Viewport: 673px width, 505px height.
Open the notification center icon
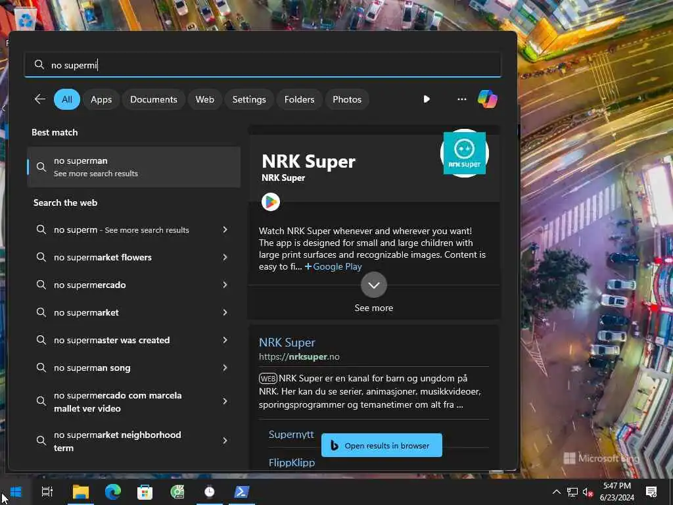(x=651, y=492)
